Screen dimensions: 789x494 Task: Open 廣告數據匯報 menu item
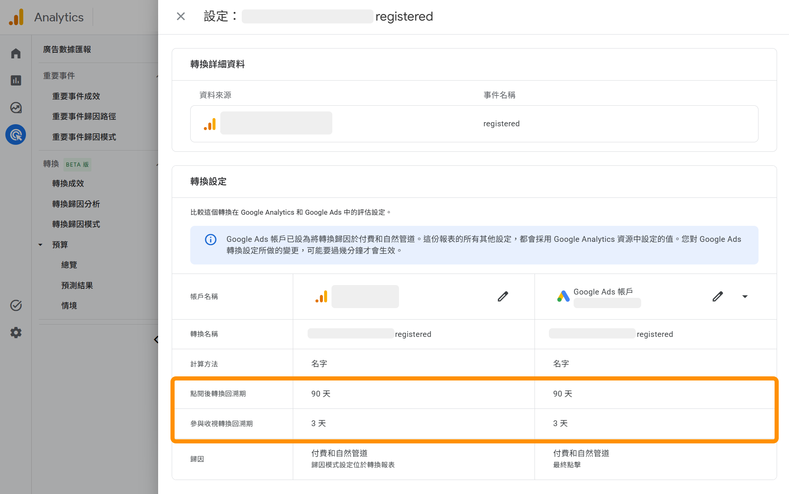67,49
